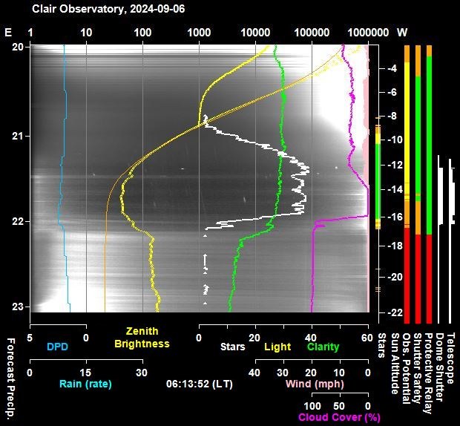Screen dimensions: 460x426
Task: Click the top scale value '1000'
Action: pyautogui.click(x=199, y=32)
